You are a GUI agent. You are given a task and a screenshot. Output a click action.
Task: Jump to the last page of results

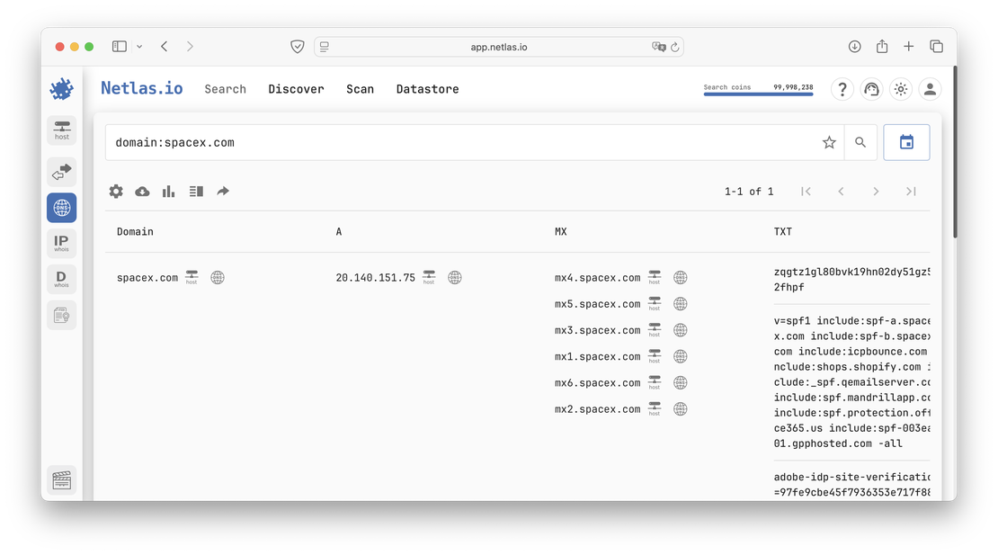[x=910, y=191]
